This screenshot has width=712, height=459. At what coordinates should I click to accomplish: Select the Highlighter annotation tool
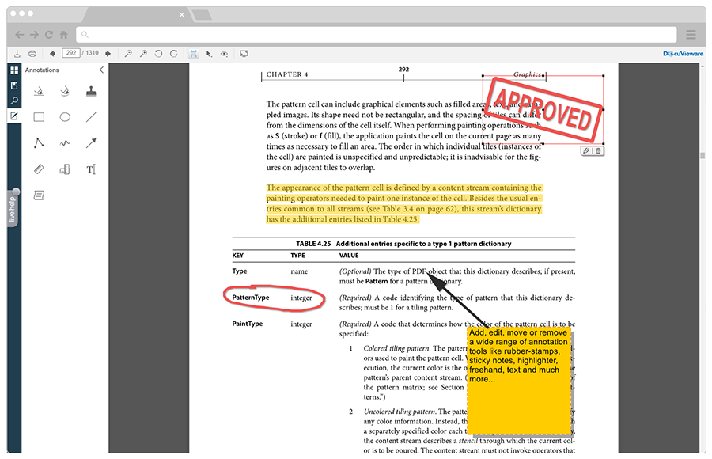pos(38,90)
